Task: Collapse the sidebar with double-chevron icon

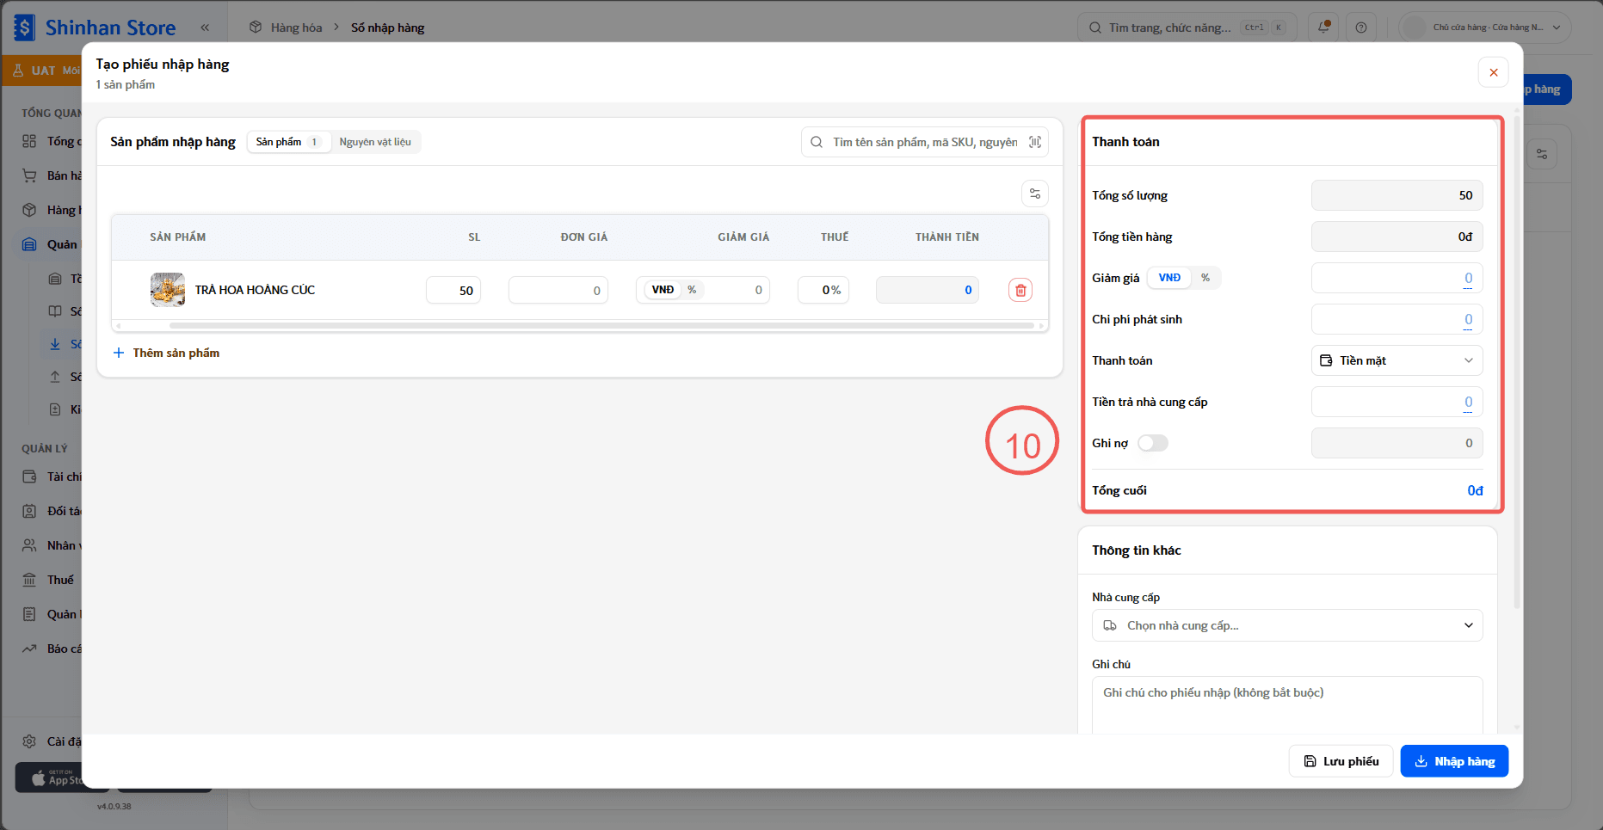Action: click(205, 28)
